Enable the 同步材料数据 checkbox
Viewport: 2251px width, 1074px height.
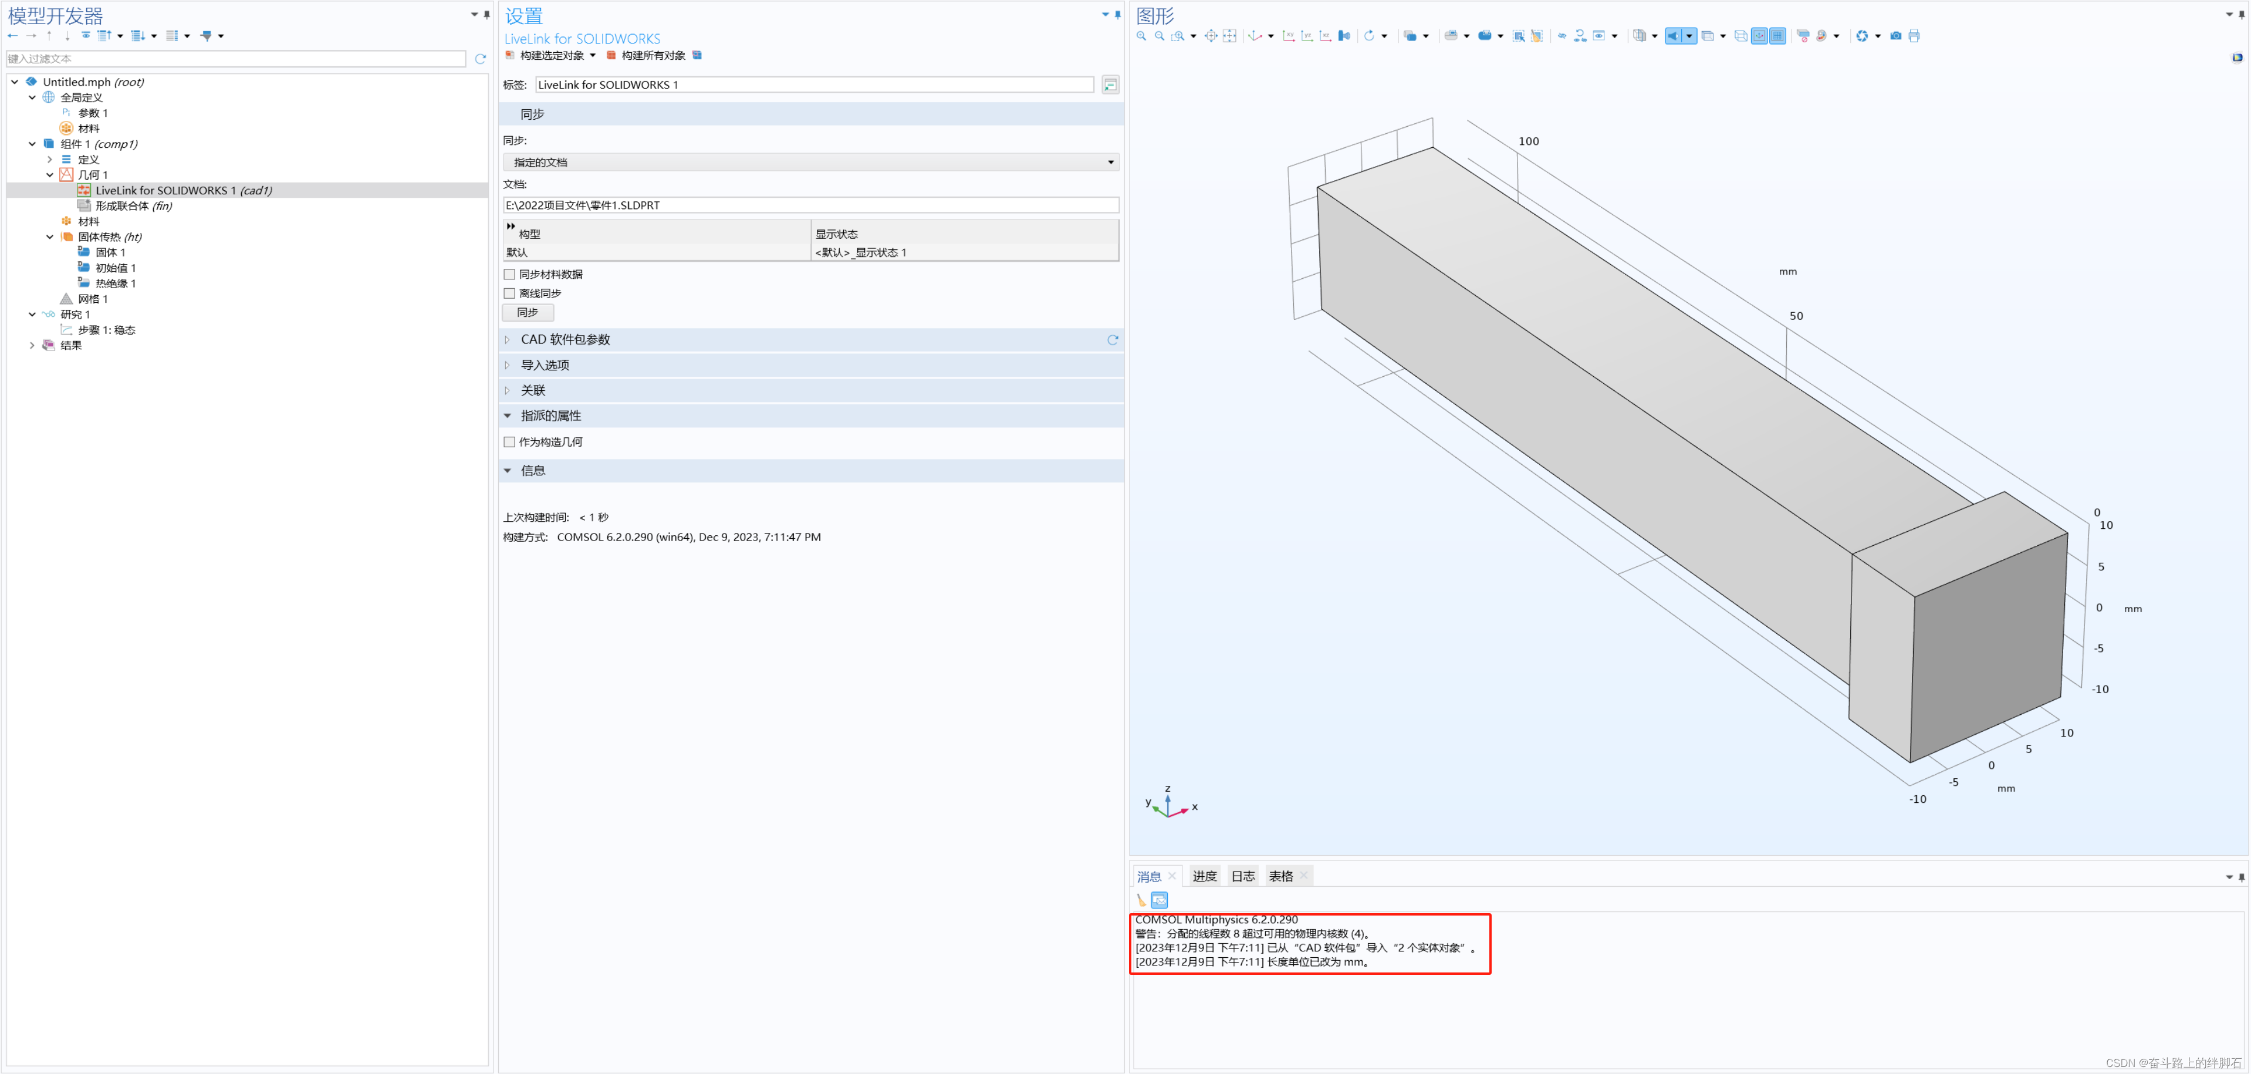click(x=509, y=273)
